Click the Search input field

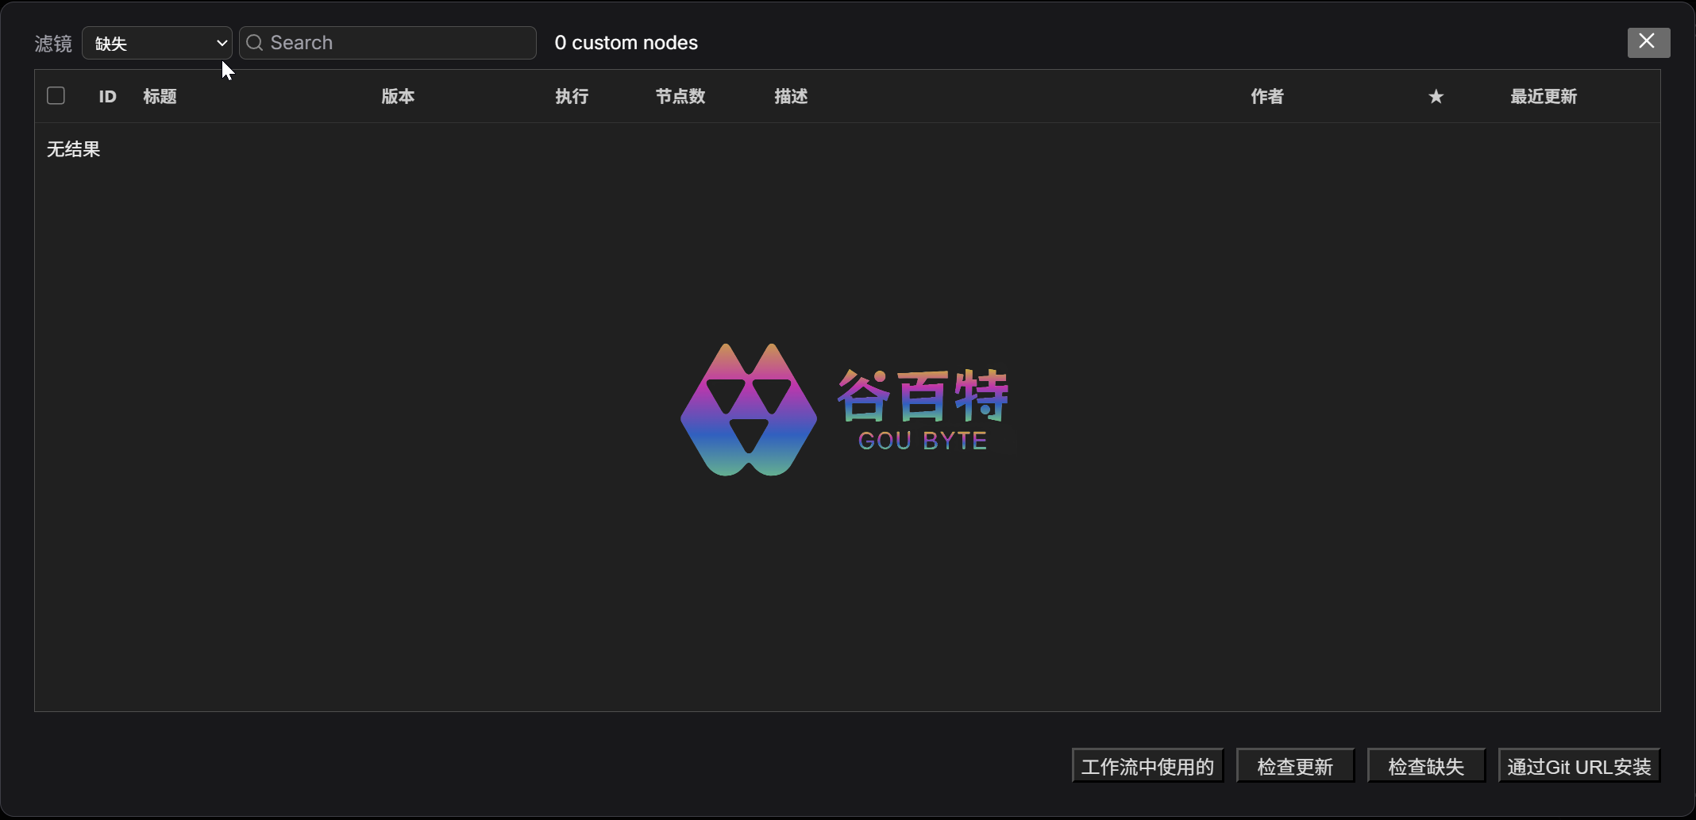(397, 43)
